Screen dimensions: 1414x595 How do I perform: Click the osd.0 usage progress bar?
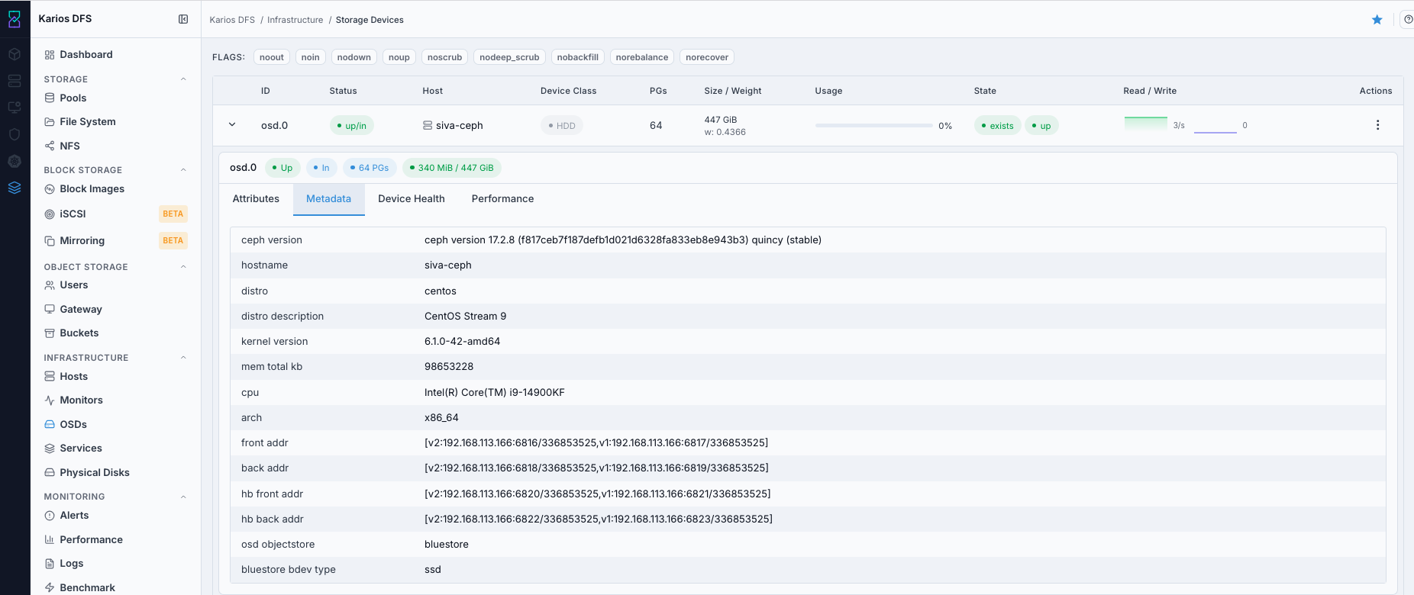coord(873,125)
